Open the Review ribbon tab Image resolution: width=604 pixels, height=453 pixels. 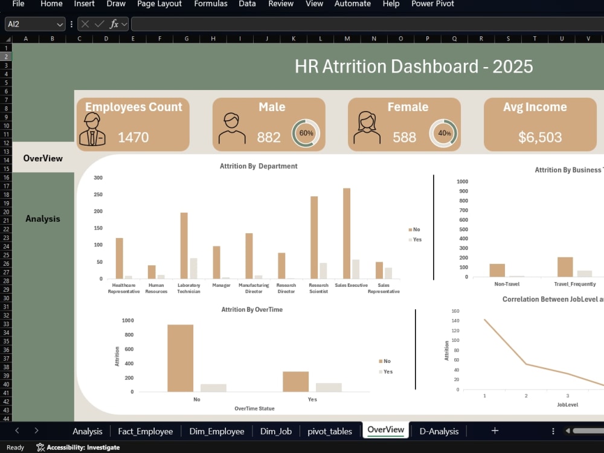click(281, 4)
